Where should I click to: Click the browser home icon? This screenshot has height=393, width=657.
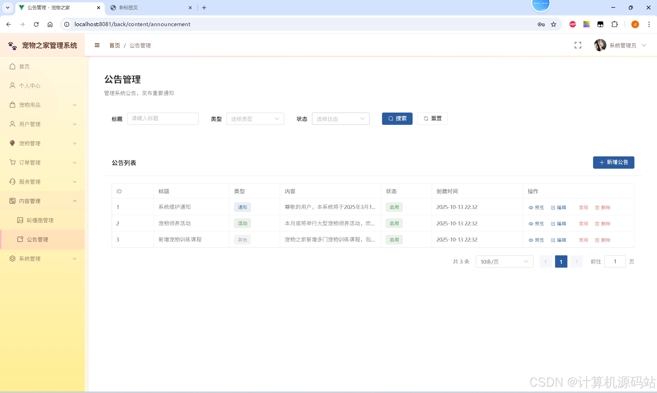click(50, 24)
